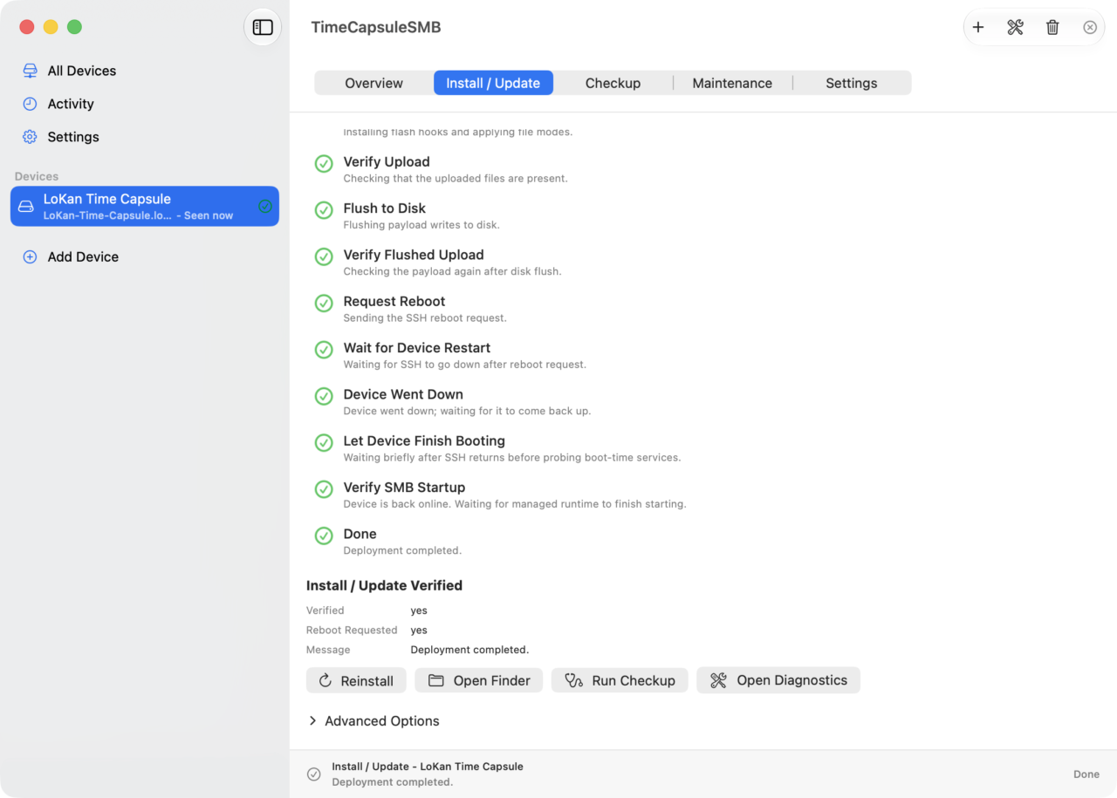
Task: Open the Checkup tab
Action: [613, 83]
